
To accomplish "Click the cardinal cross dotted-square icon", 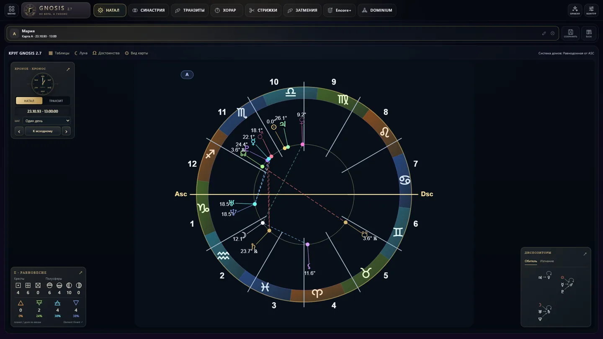I will [18, 285].
